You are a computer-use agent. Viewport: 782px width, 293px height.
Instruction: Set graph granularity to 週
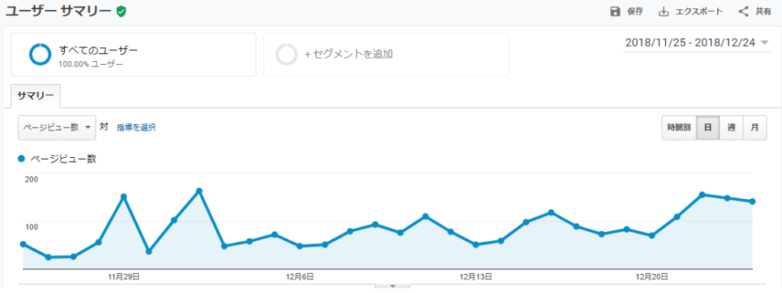coord(731,127)
